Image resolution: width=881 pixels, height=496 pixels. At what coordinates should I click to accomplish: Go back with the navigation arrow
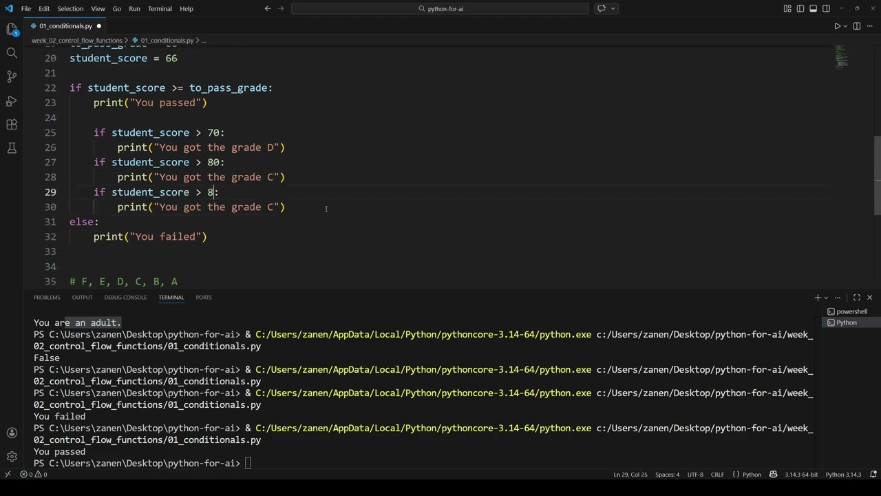click(x=268, y=8)
